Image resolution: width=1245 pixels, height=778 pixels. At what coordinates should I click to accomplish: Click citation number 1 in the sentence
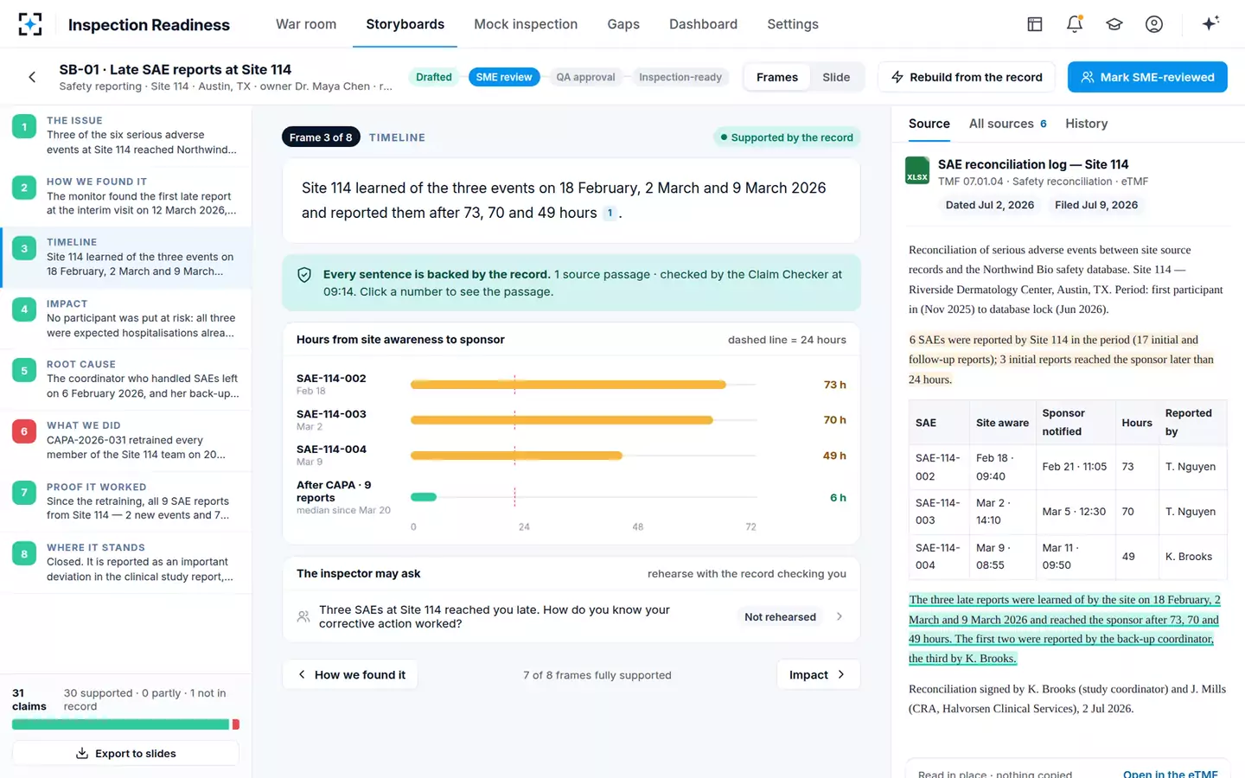point(610,213)
